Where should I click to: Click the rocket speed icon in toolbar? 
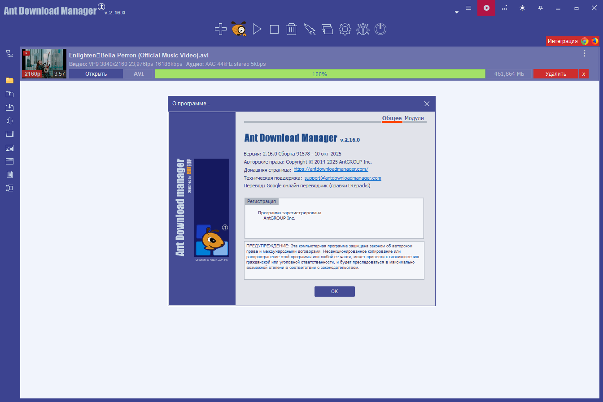pos(310,29)
